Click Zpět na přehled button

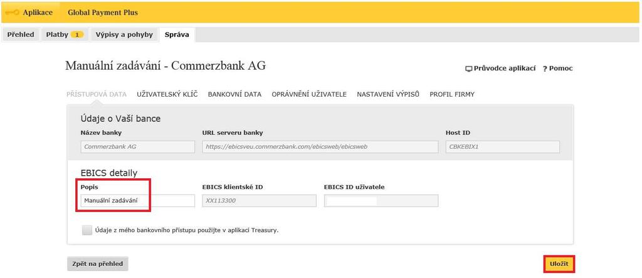[97, 264]
